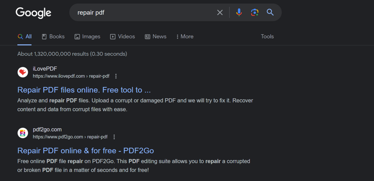
Task: Click the Google logo
Action: click(33, 13)
